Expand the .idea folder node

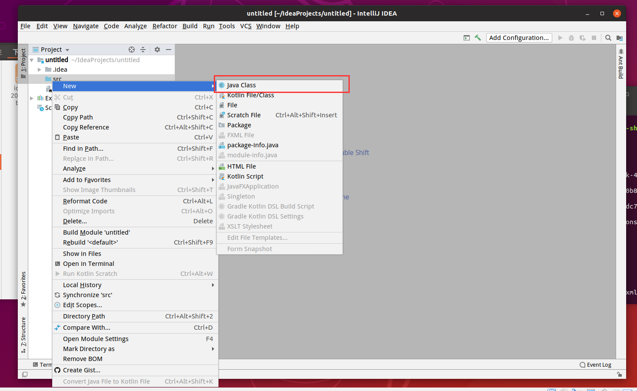point(40,70)
